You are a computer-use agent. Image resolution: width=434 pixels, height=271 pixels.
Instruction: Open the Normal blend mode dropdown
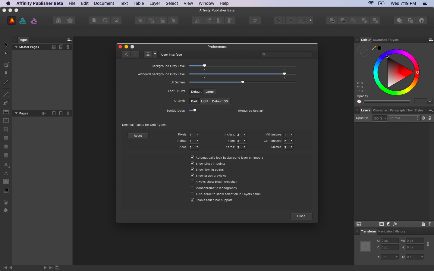click(404, 118)
